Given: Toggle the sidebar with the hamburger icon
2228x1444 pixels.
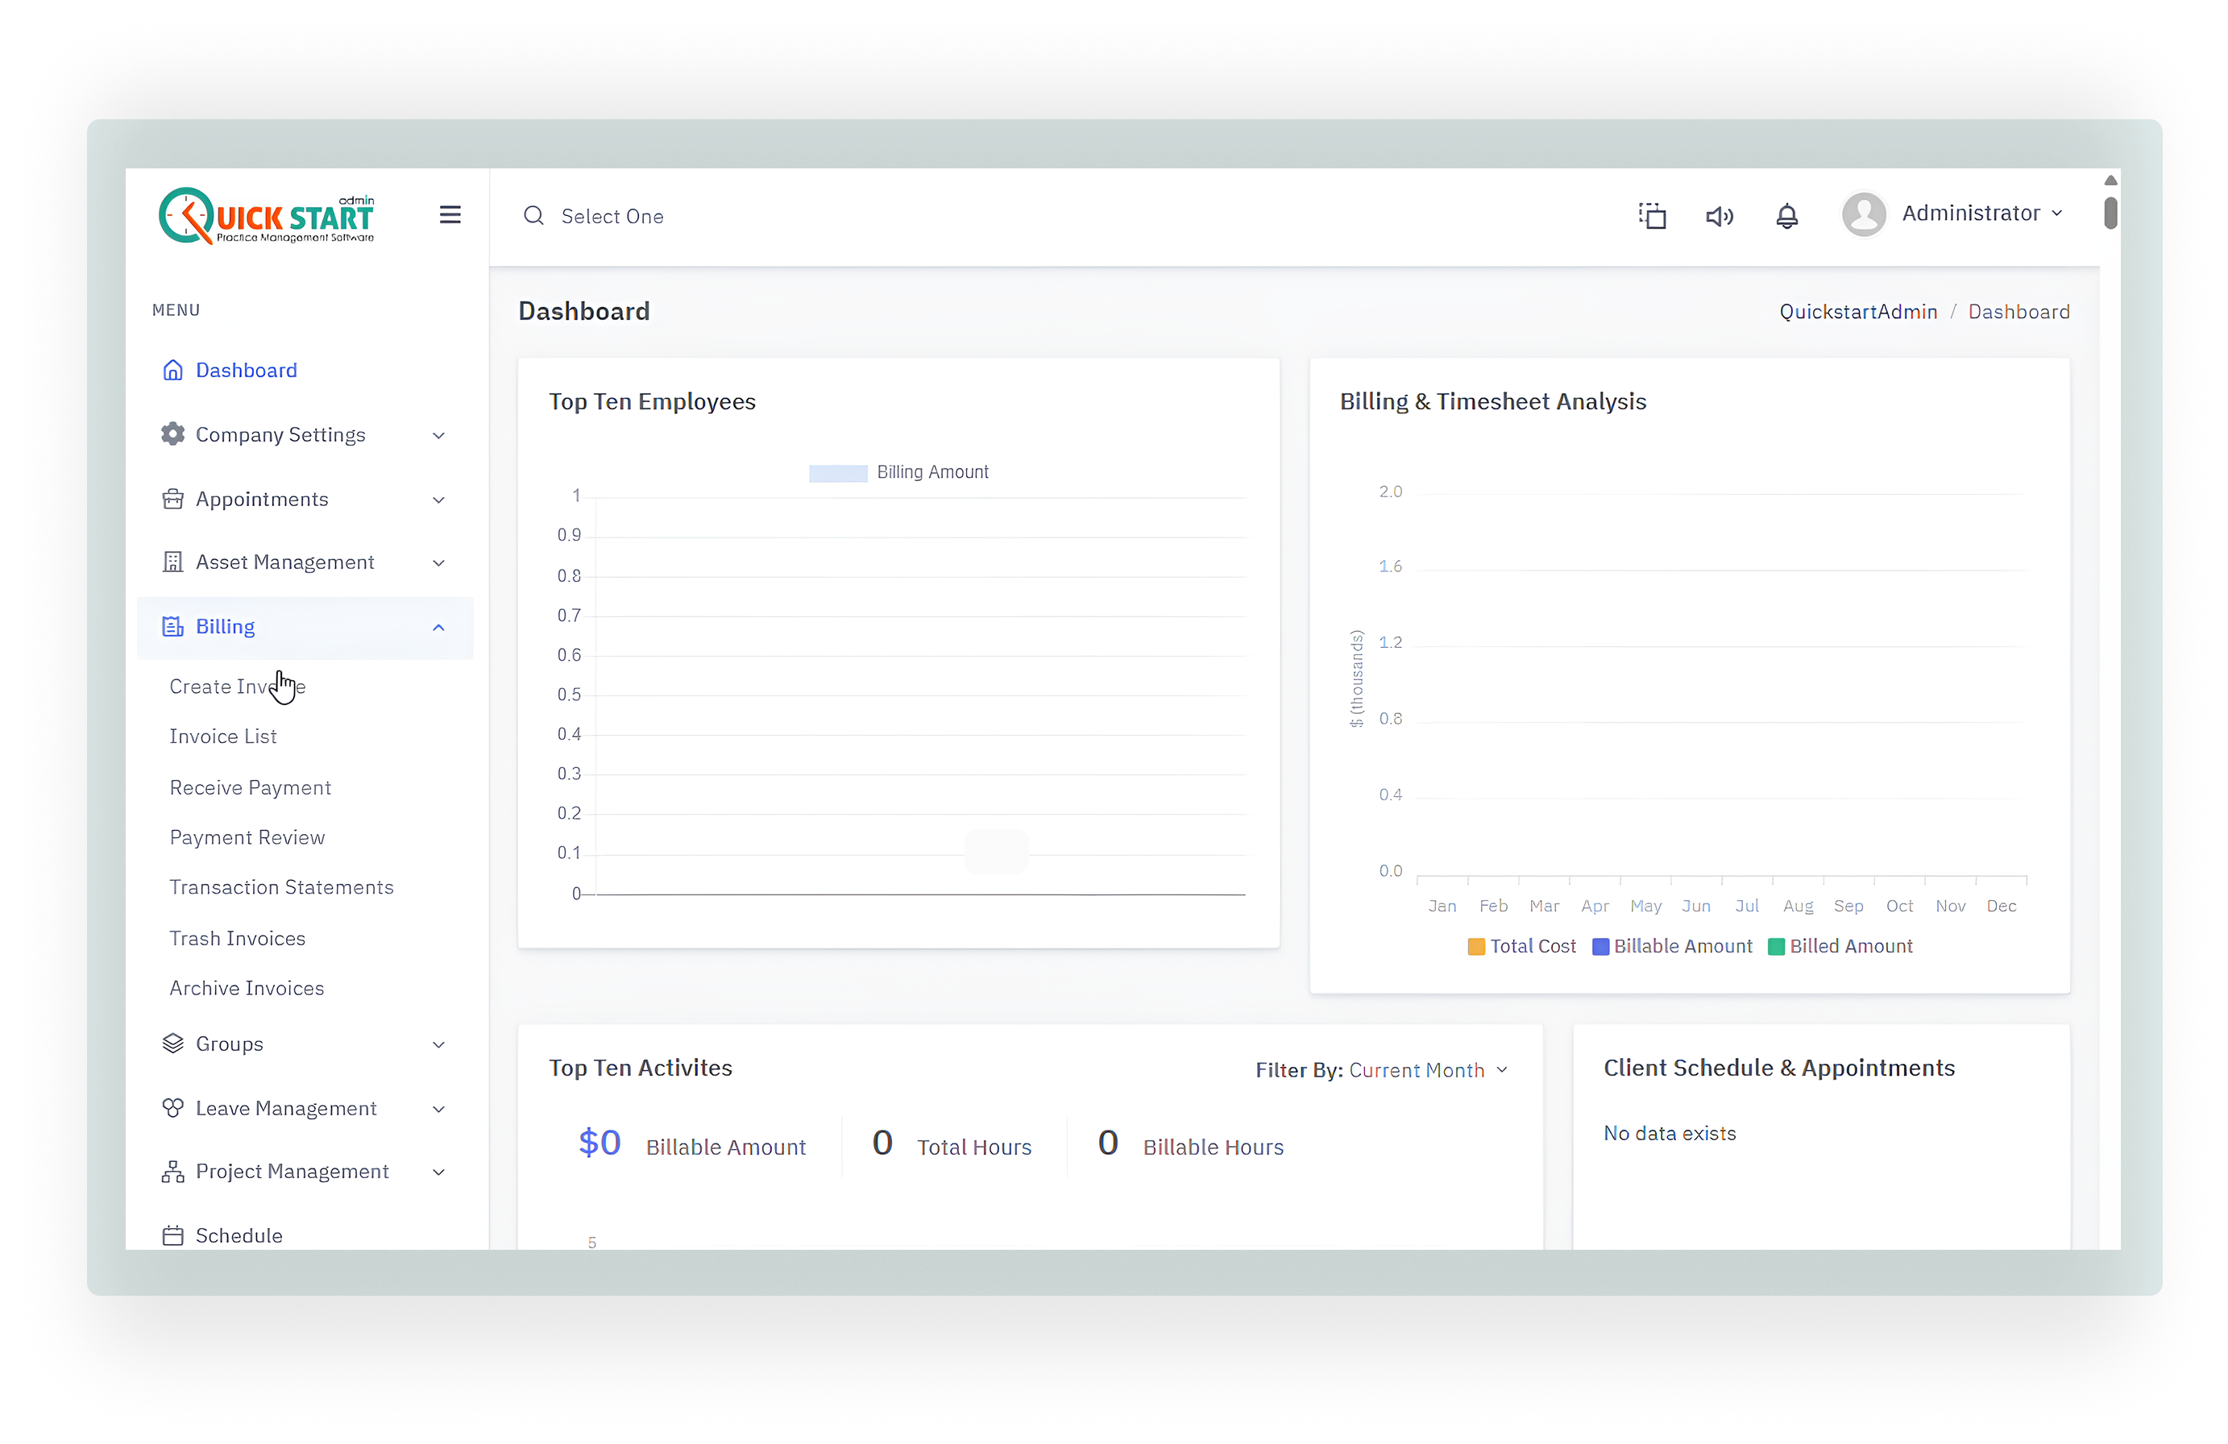Looking at the screenshot, I should click(x=450, y=214).
